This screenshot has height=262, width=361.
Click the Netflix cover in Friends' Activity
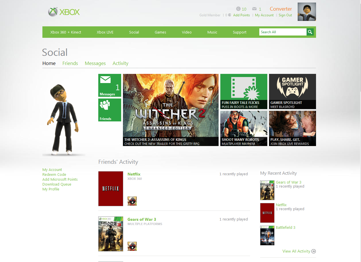(x=111, y=189)
